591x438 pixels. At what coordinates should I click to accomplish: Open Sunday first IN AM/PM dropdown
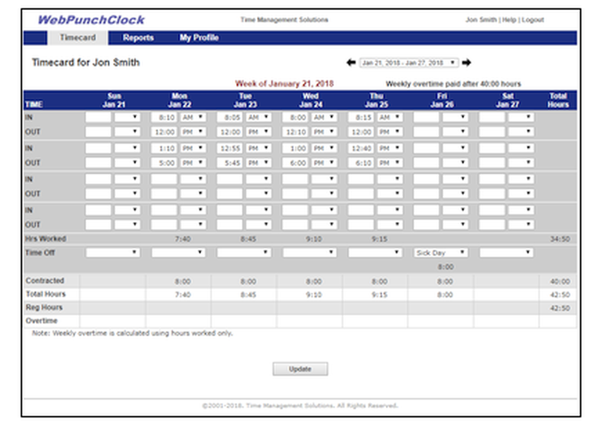(128, 117)
